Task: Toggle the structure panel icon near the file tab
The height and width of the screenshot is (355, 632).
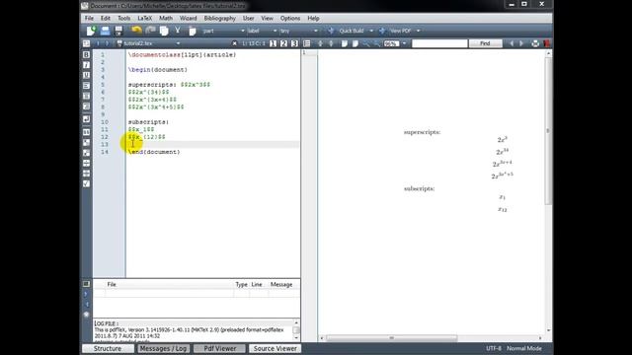Action: [x=86, y=43]
